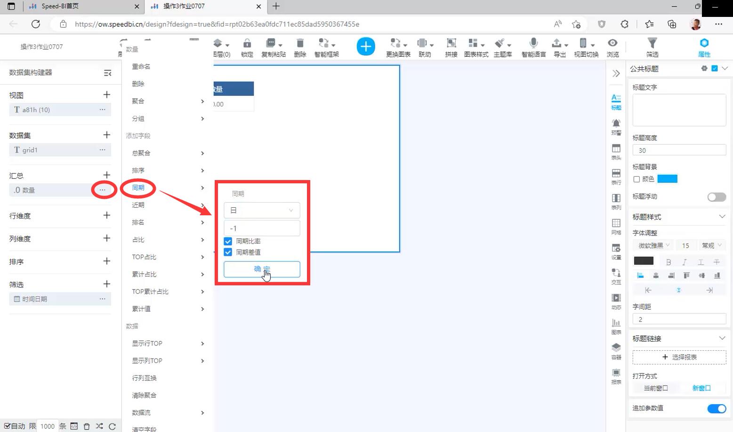Uncheck the 同期比率 checkbox
The height and width of the screenshot is (432, 733).
click(228, 241)
